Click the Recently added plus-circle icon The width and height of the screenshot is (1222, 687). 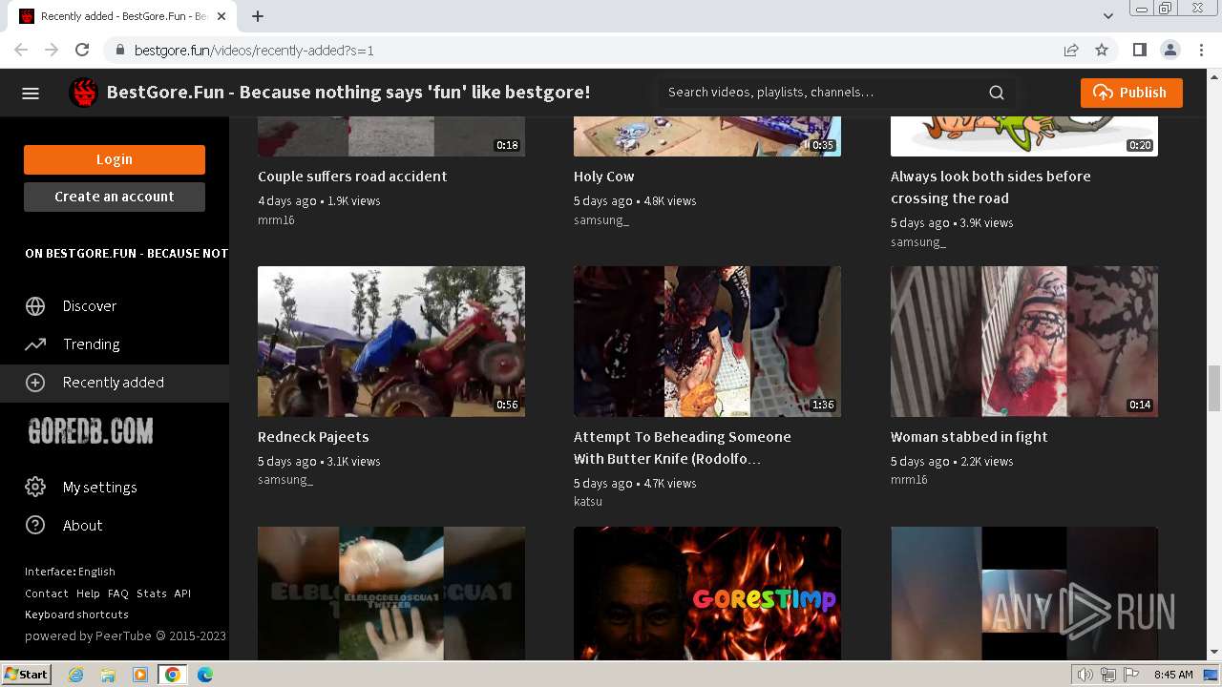tap(35, 383)
